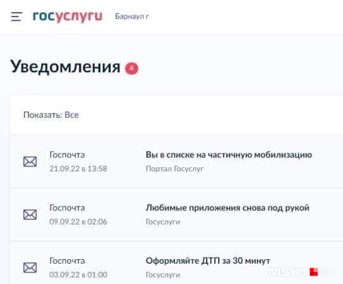The image size is (343, 284).
Task: Open the 'Все' filter dropdown
Action: 72,115
